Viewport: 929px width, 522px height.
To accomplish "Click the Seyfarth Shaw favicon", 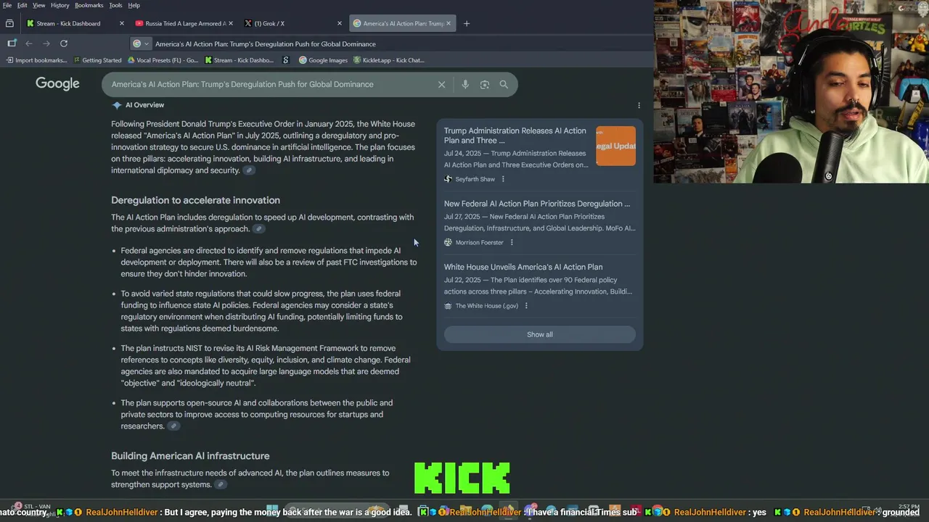I will (x=448, y=179).
